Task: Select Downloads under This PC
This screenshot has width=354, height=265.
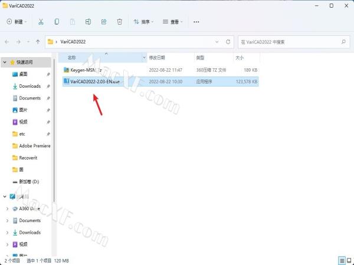Action: point(30,233)
